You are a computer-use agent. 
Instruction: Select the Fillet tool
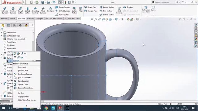click(x=80, y=10)
